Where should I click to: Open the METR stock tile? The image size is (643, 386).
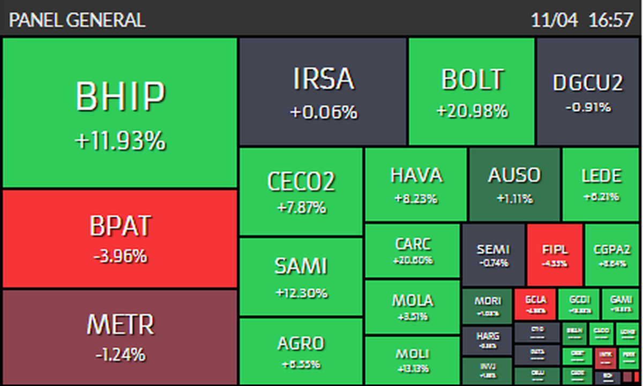(120, 336)
